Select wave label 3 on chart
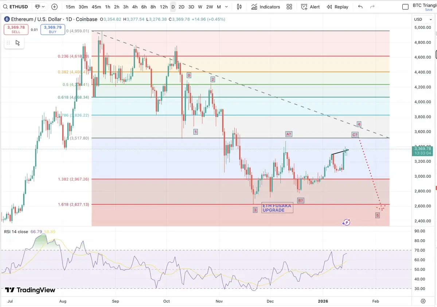Image resolution: width=437 pixels, height=307 pixels. [255, 210]
